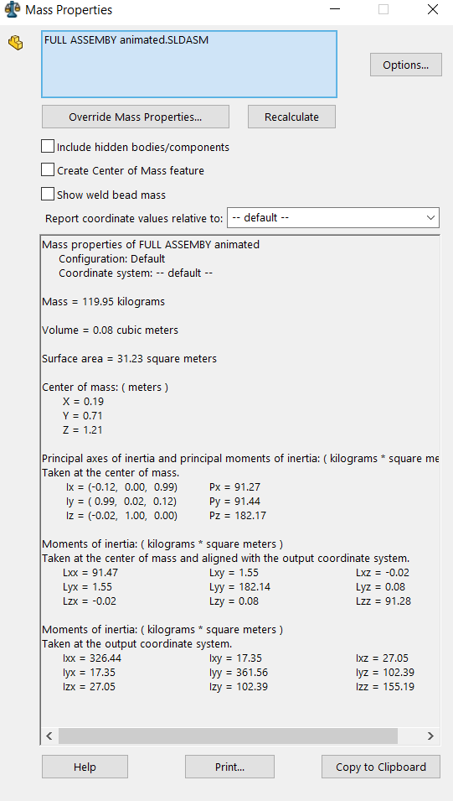Copy results to Clipboard
Viewport: 453px width, 801px height.
[x=380, y=767]
